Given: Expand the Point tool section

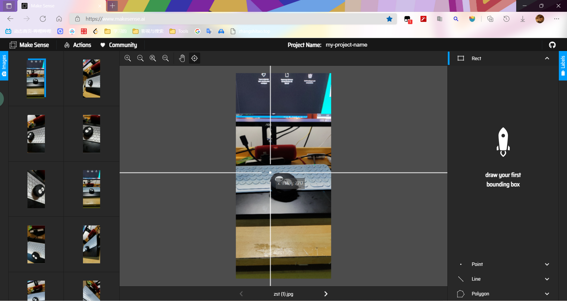Looking at the screenshot, I should tap(547, 264).
